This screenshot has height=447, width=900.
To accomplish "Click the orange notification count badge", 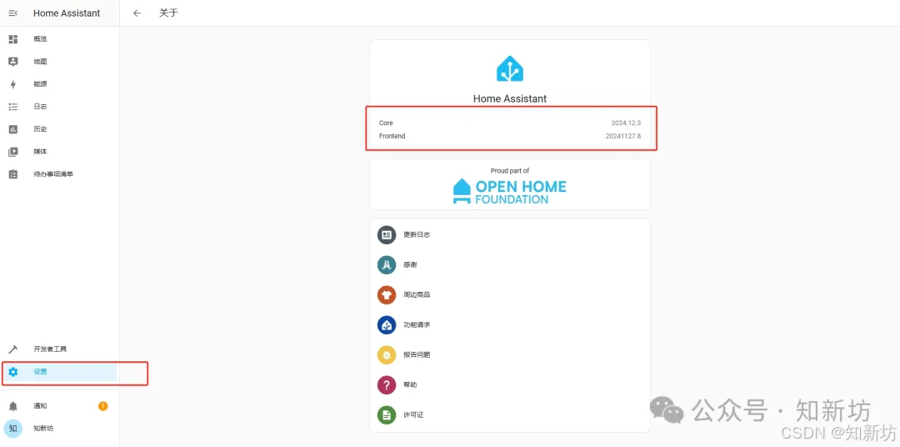I will (x=102, y=406).
